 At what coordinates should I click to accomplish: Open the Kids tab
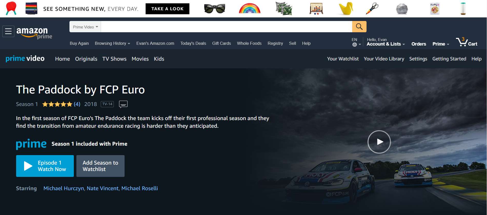point(159,59)
